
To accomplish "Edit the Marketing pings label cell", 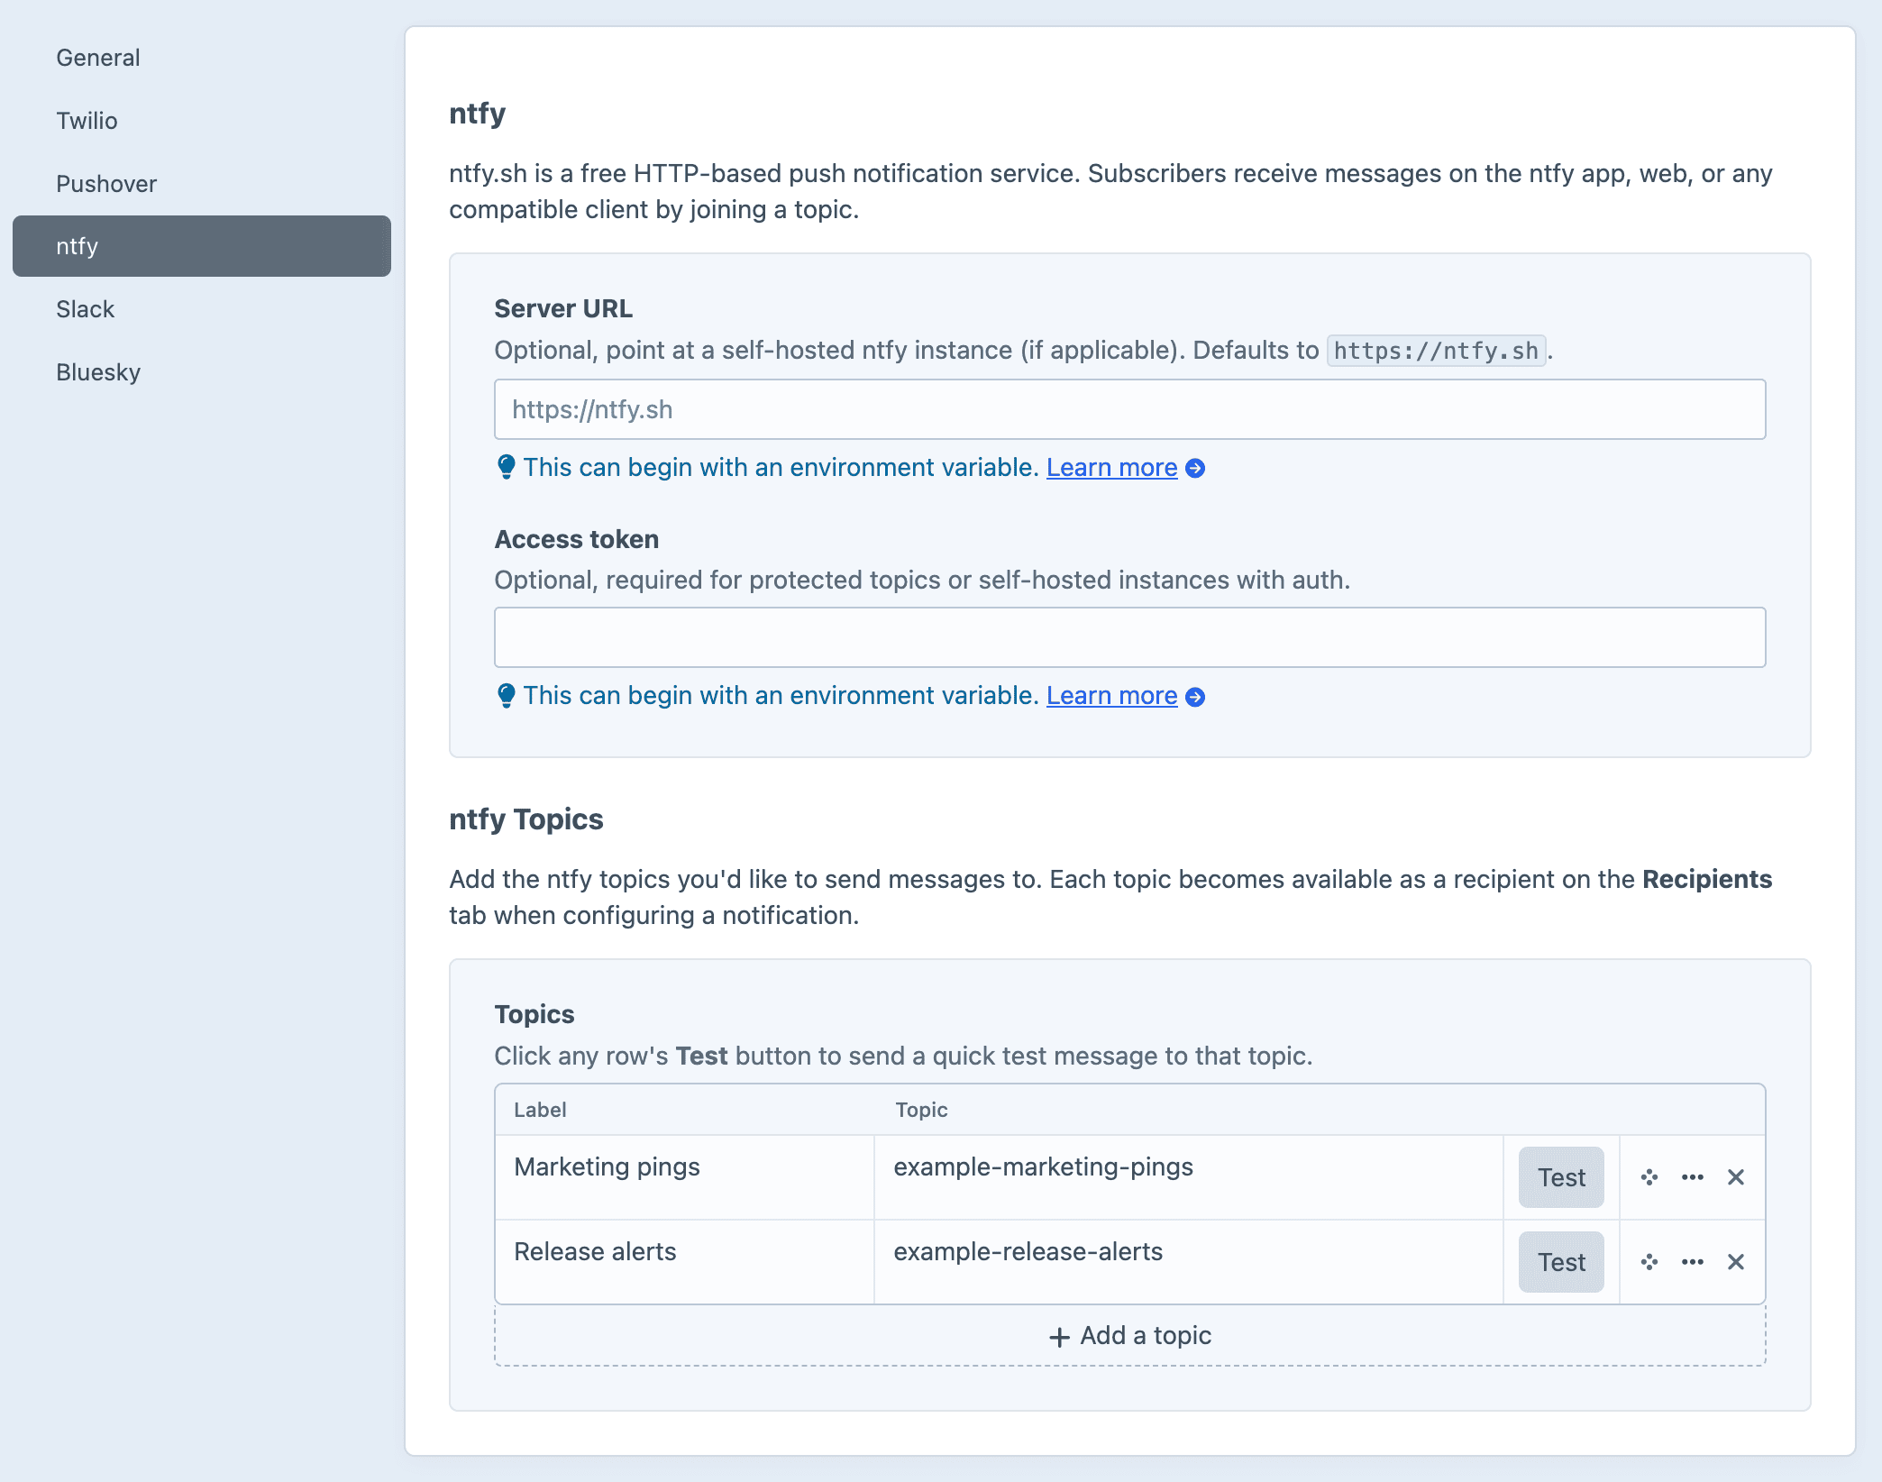I will (x=685, y=1177).
